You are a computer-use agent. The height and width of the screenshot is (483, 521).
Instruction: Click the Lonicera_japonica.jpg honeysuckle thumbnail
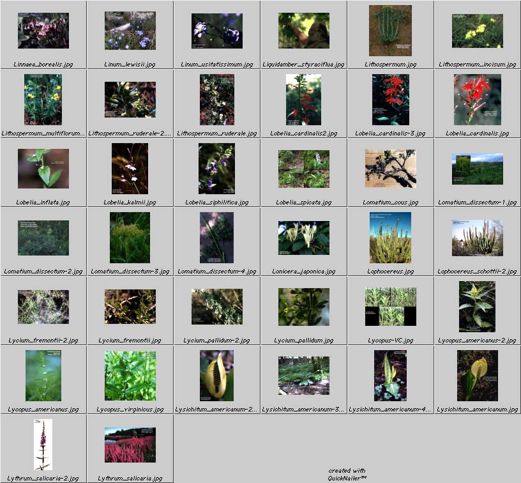pyautogui.click(x=303, y=238)
